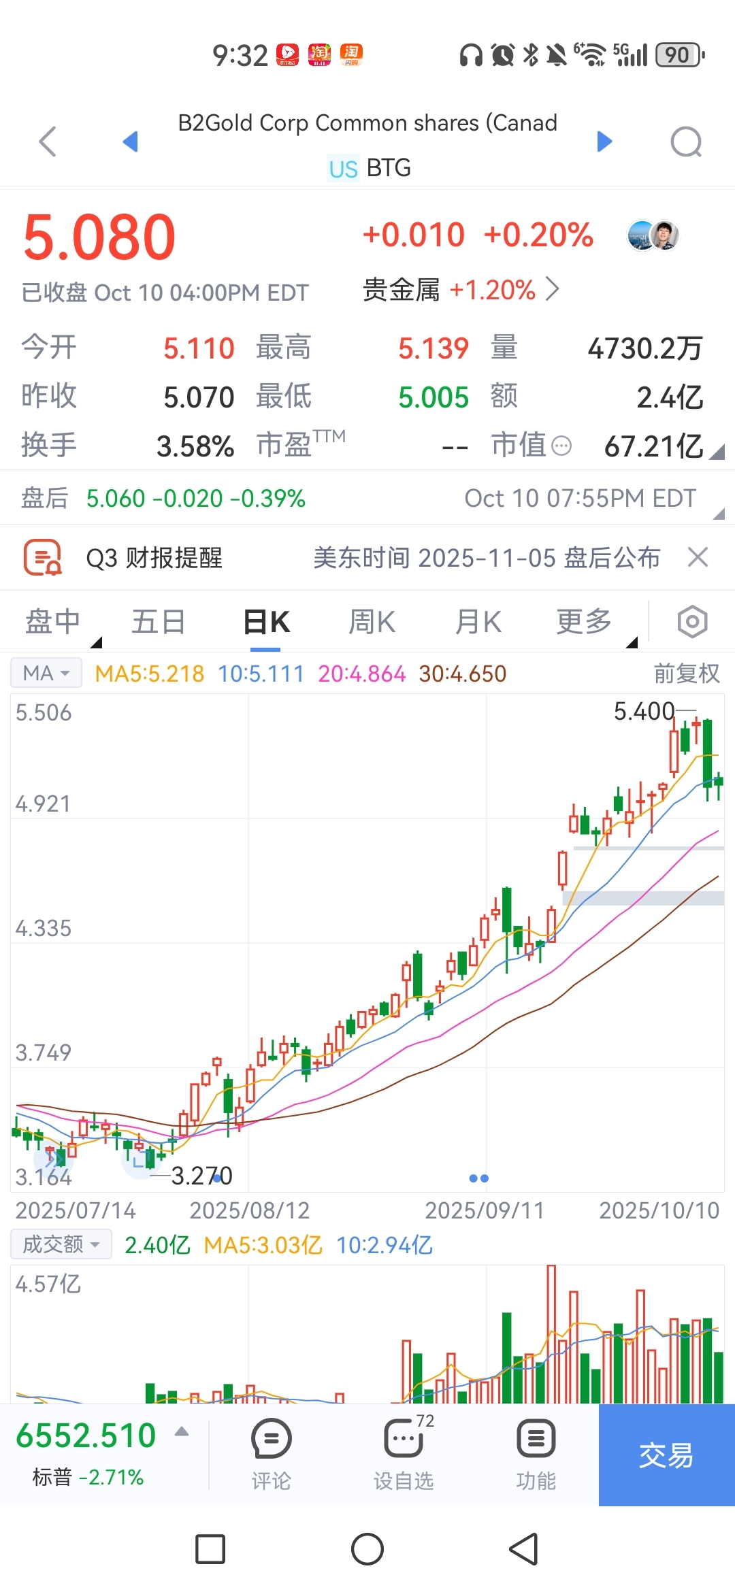Switch to the 五日 tab
Screen dimensions: 735x1592
point(159,622)
